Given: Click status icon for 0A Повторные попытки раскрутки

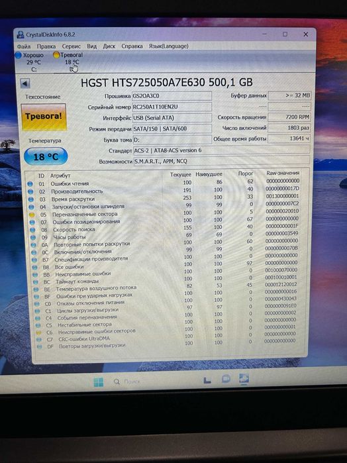Looking at the screenshot, I should tap(34, 245).
